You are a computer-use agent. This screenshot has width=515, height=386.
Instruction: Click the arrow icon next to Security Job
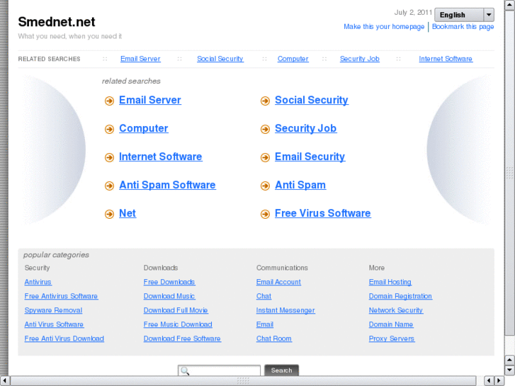tap(265, 130)
